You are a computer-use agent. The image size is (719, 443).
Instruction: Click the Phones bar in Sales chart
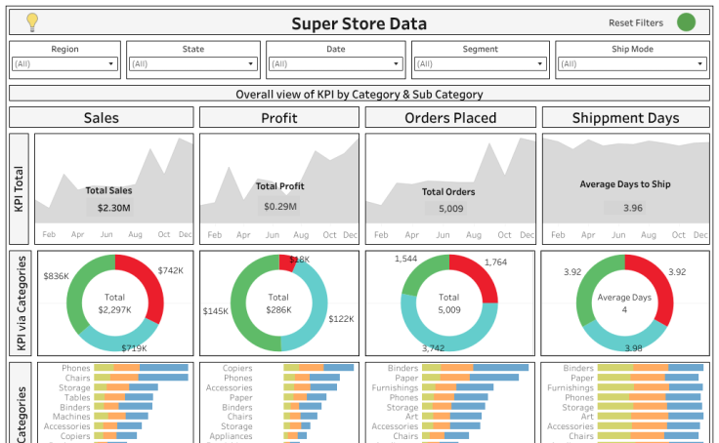(x=151, y=369)
